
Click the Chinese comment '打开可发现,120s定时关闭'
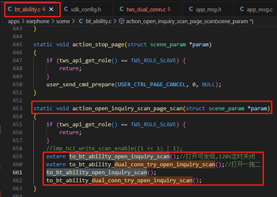click(x=217, y=157)
